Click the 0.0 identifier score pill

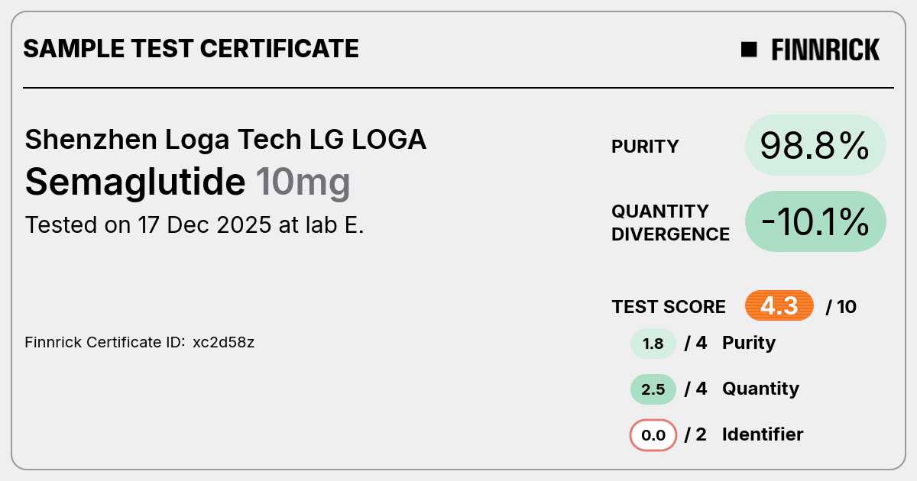click(653, 435)
